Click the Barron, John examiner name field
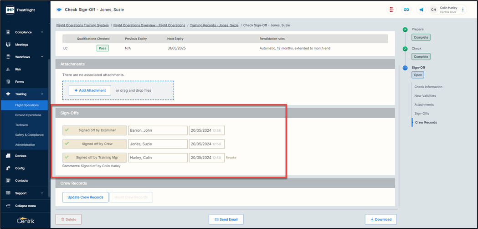 [x=158, y=130]
